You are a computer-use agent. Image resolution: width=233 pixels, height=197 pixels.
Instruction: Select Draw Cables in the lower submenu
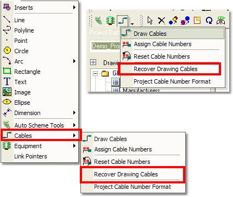click(x=133, y=139)
